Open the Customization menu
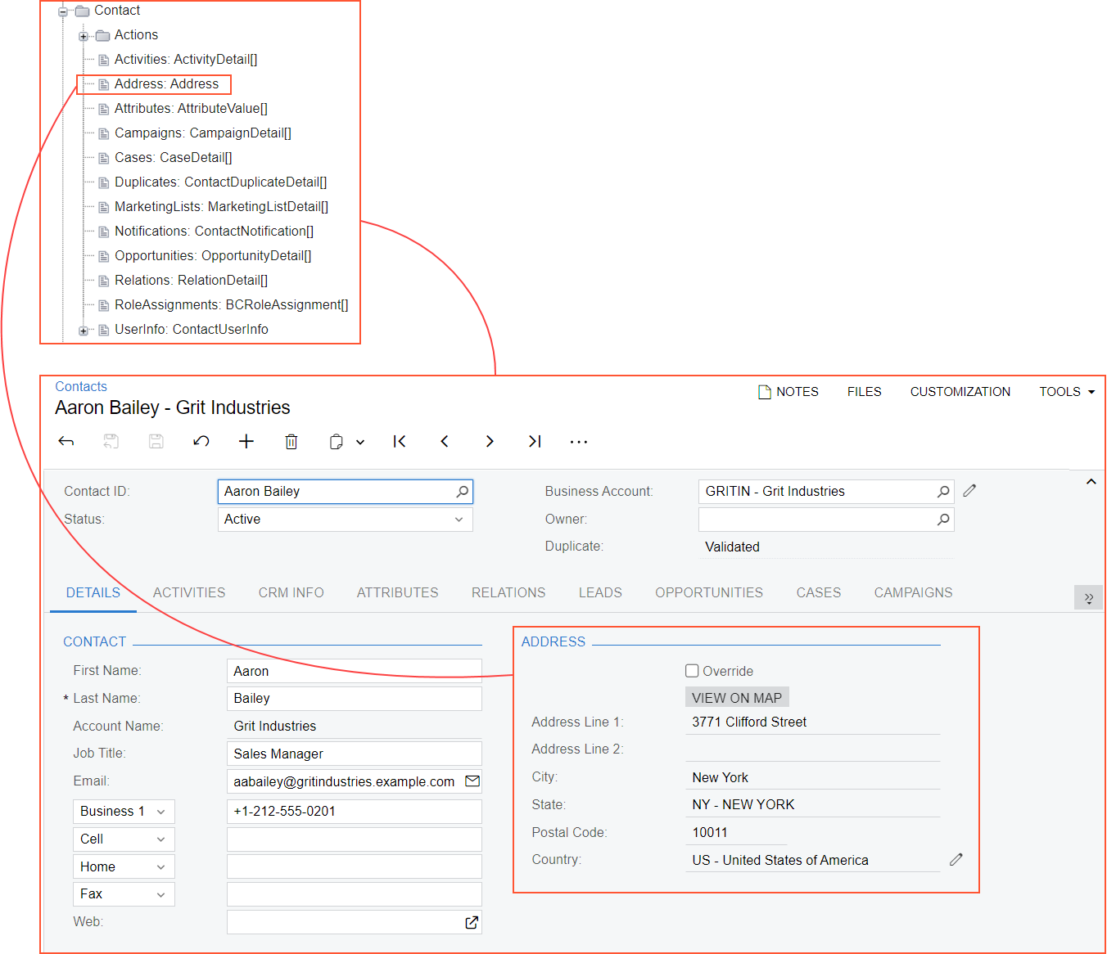The image size is (1107, 954). coord(960,392)
